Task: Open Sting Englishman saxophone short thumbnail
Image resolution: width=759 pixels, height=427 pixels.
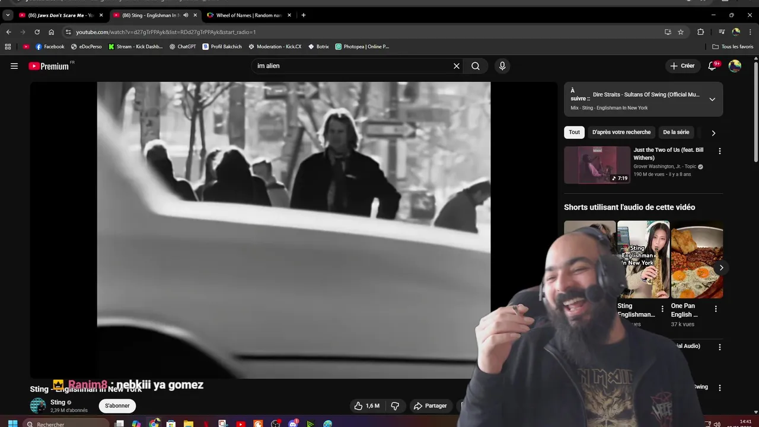Action: coord(643,260)
